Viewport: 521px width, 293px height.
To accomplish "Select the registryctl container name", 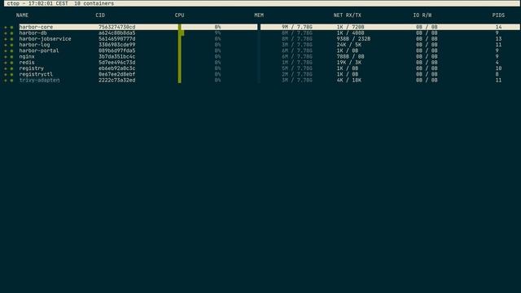I will click(x=36, y=74).
